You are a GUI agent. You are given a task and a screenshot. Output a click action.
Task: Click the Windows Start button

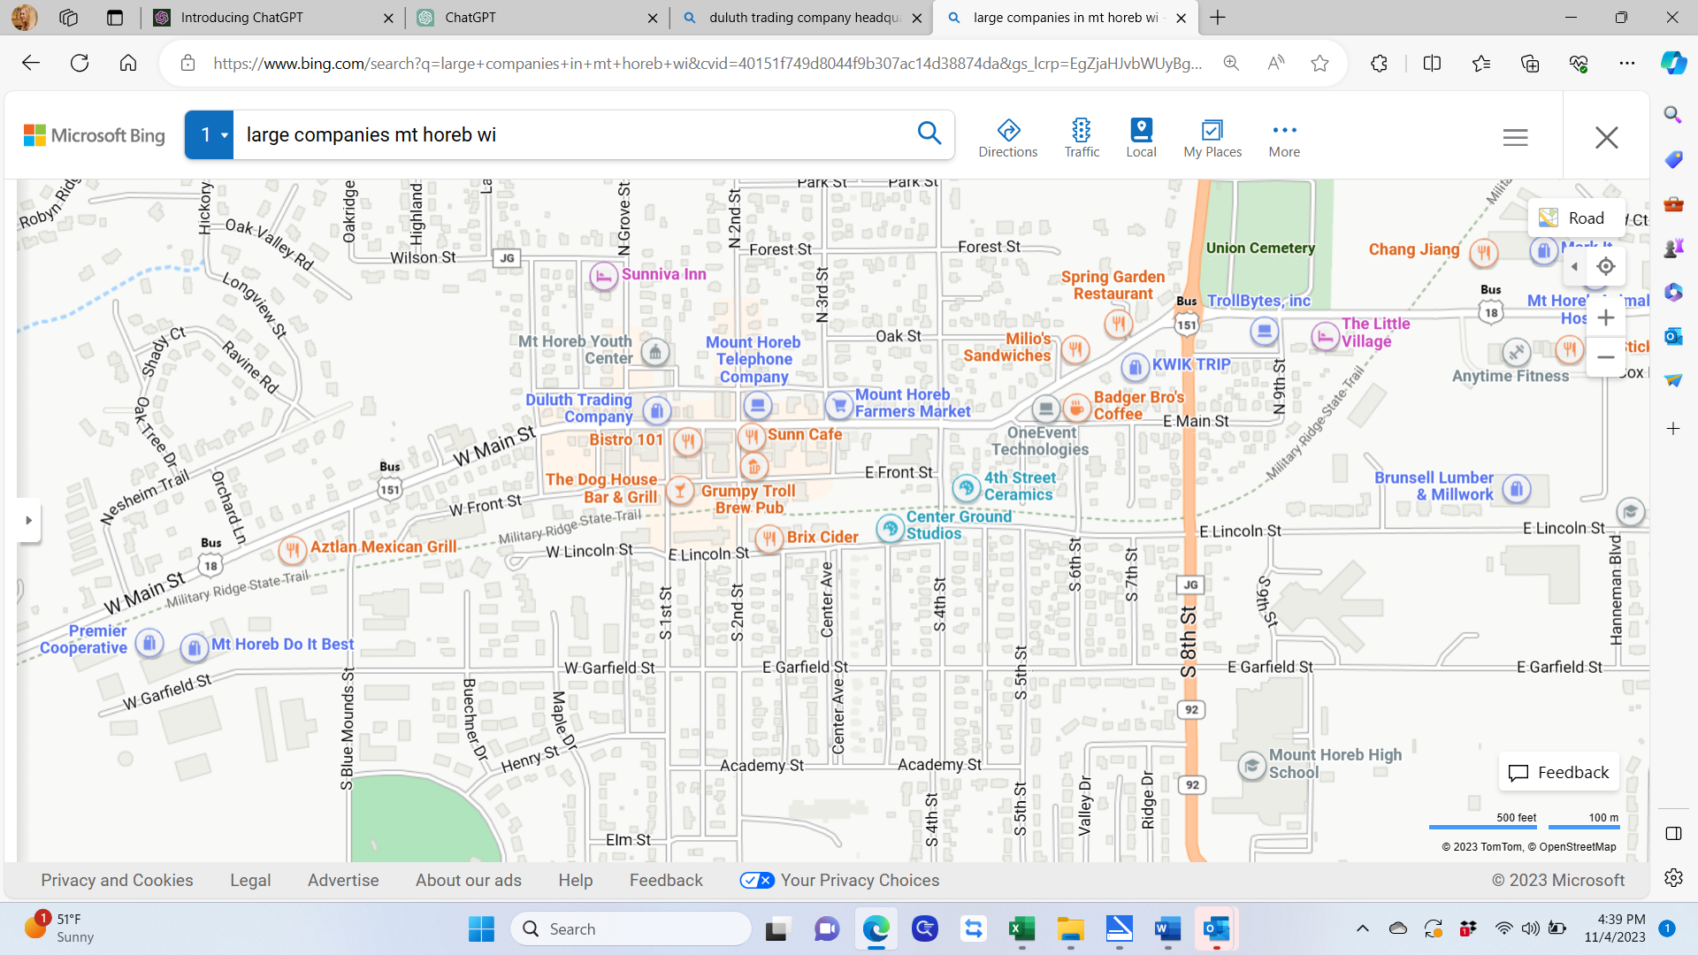click(x=481, y=929)
